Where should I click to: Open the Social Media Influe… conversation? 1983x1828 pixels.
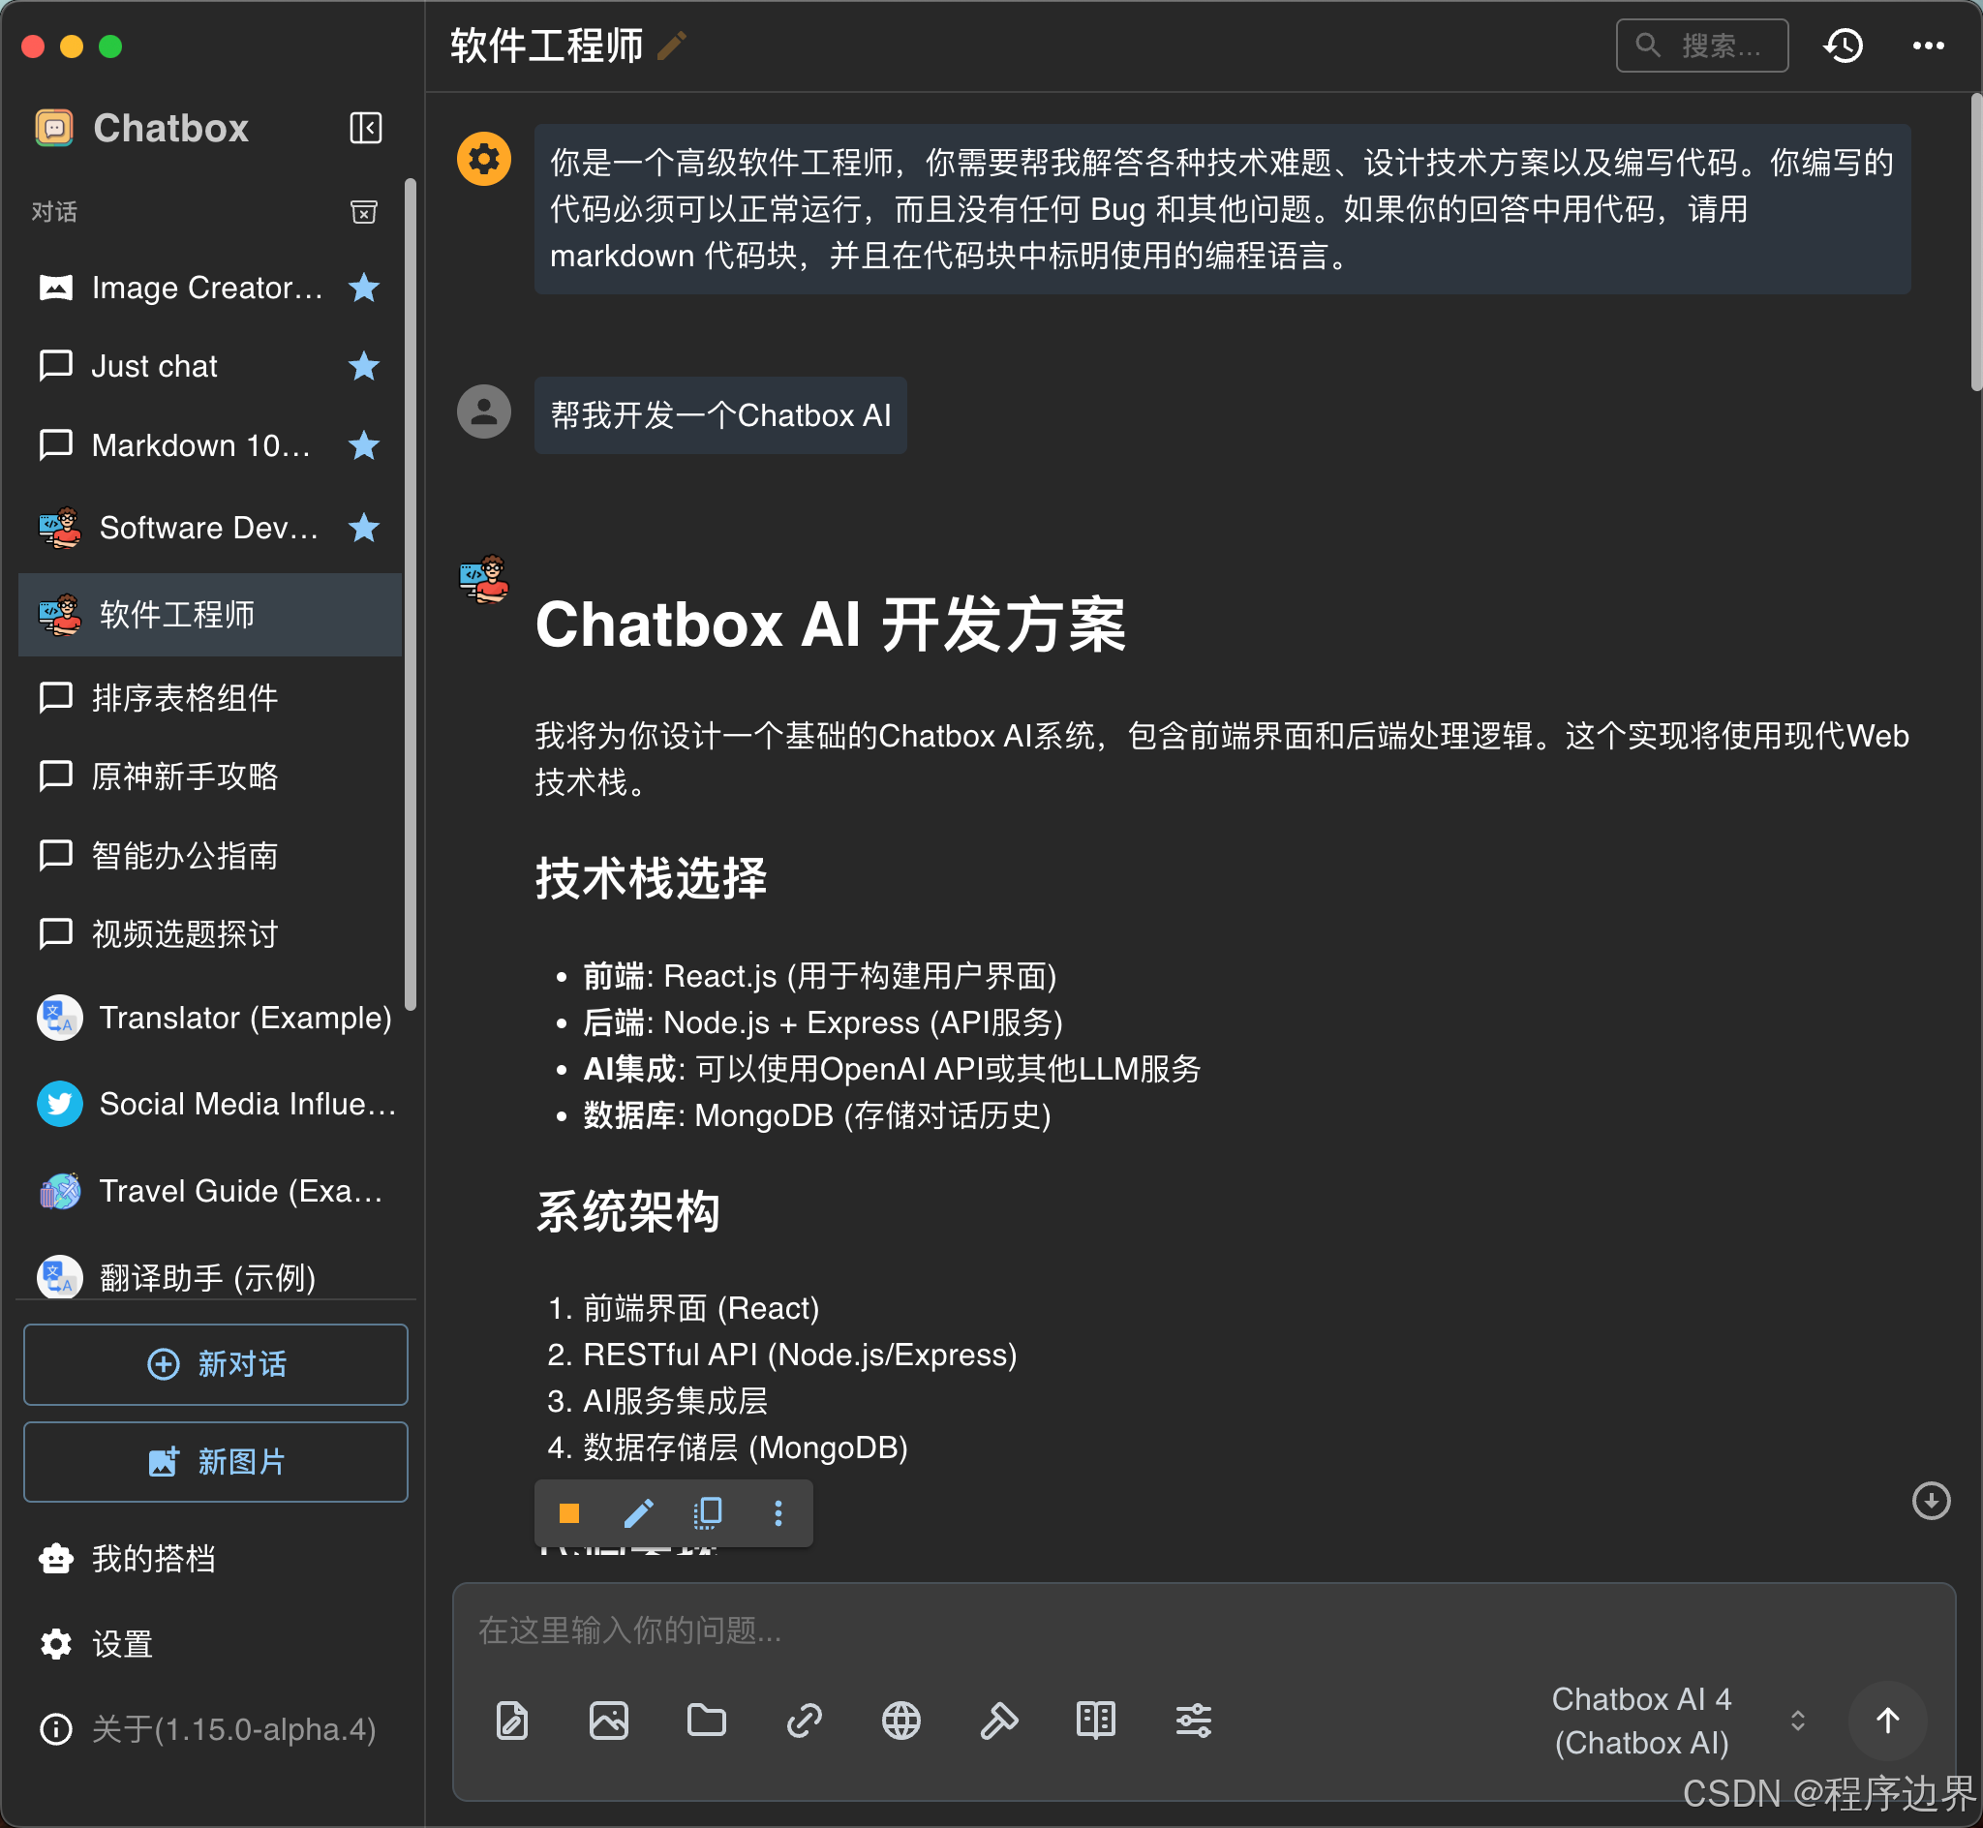(210, 1104)
